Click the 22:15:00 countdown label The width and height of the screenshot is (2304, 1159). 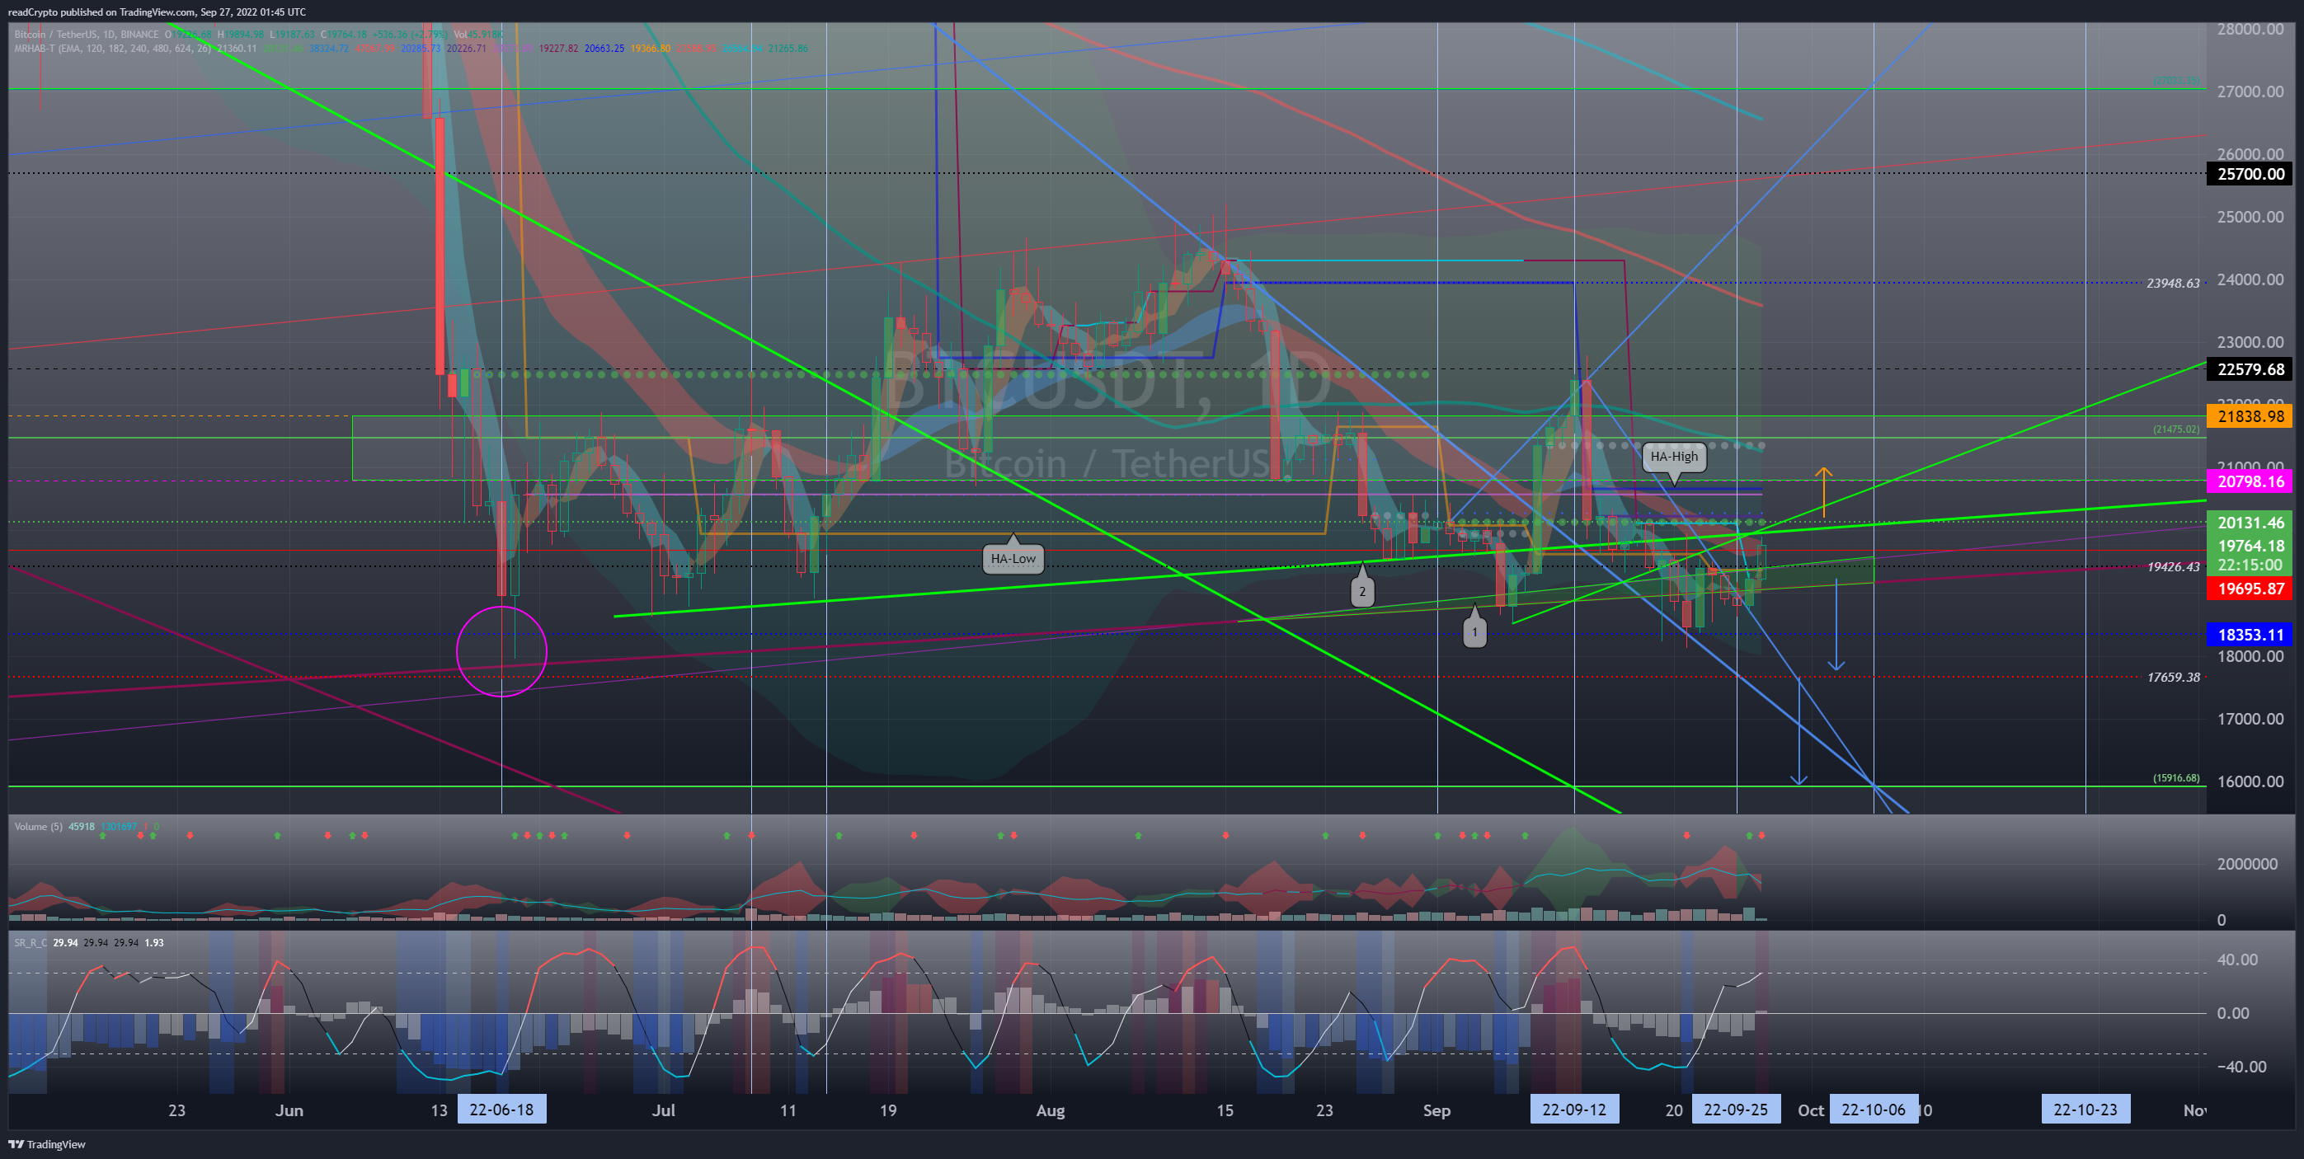pos(2250,565)
